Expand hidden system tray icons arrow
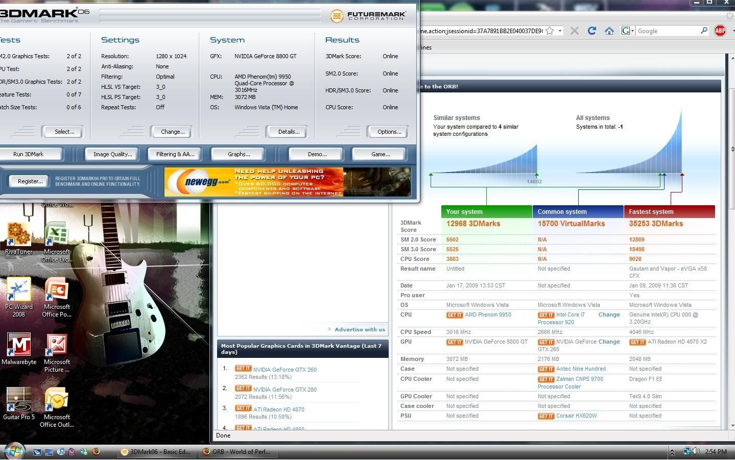The height and width of the screenshot is (460, 735). point(672,452)
